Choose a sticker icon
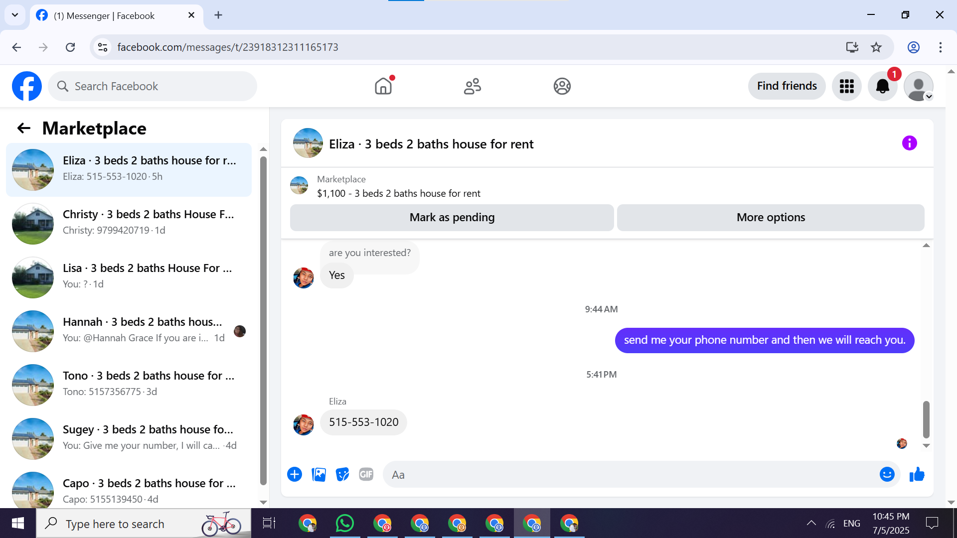The image size is (957, 538). [x=342, y=474]
